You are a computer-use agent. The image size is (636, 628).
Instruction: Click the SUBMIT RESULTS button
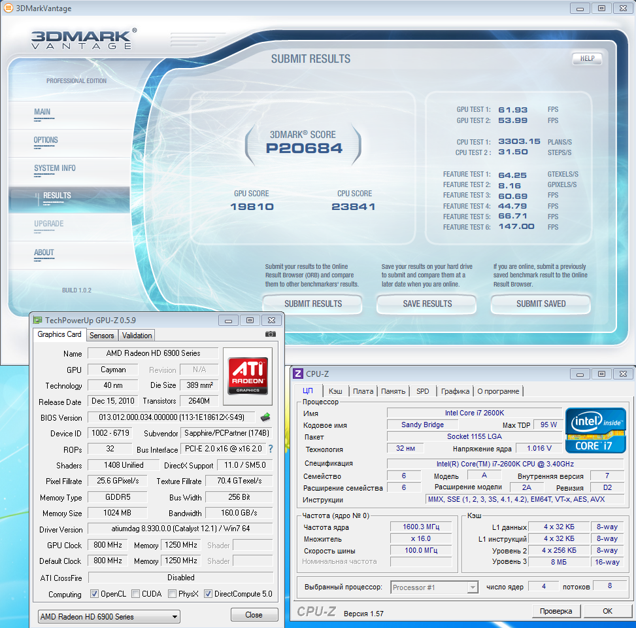point(312,304)
